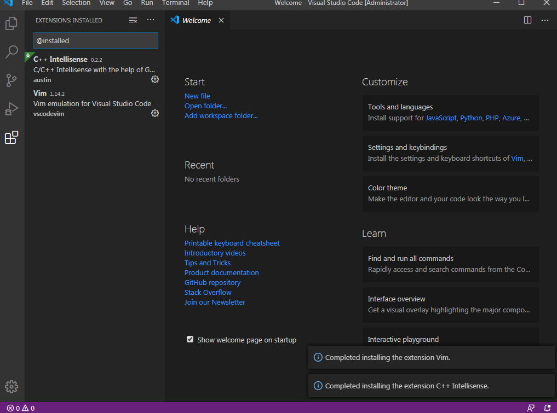
Task: Click Add workspace folder link
Action: pos(221,115)
